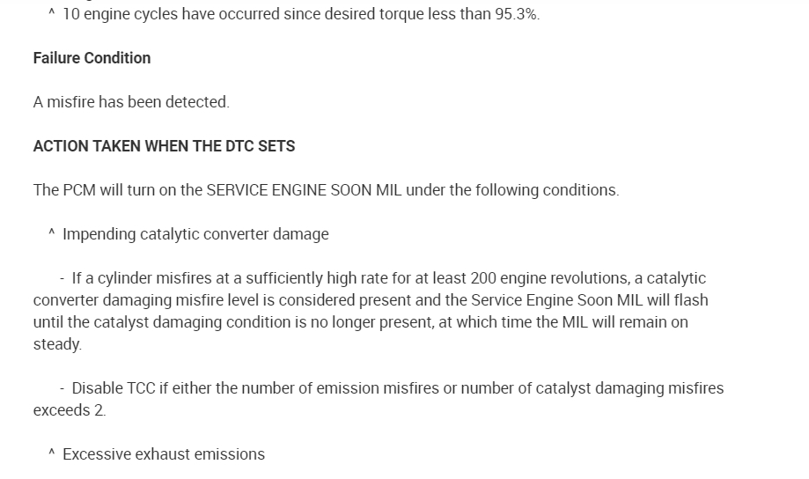Click the caret bullet before "Impending catalytic converter"
Image resolution: width=809 pixels, height=479 pixels.
click(52, 233)
